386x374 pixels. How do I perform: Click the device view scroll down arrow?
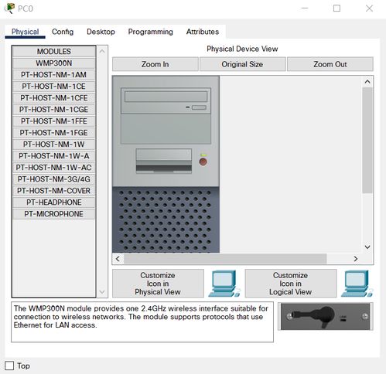[x=367, y=246]
